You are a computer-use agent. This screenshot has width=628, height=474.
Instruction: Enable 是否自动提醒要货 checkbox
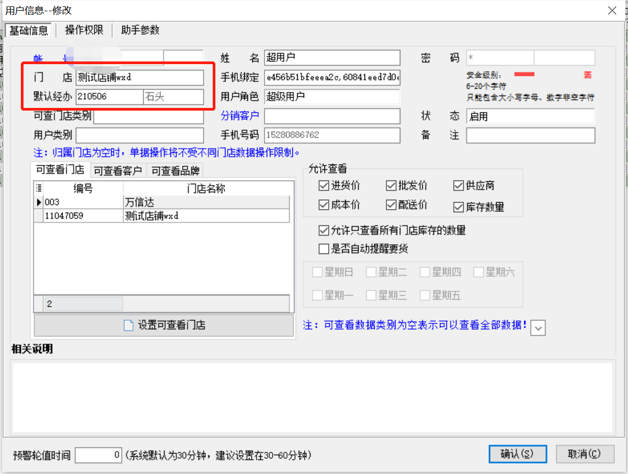pos(323,249)
